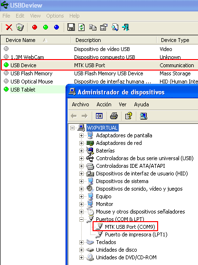198x265 pixels.
Task: Select the Monitor tree item
Action: pos(104,204)
